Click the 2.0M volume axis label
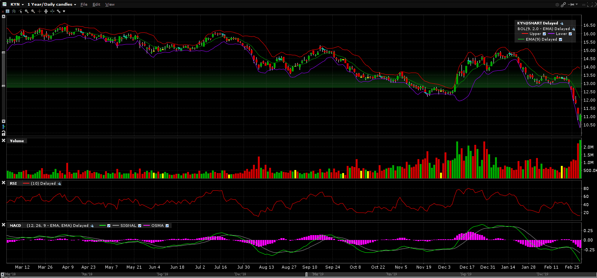The image size is (597, 278). click(588, 147)
